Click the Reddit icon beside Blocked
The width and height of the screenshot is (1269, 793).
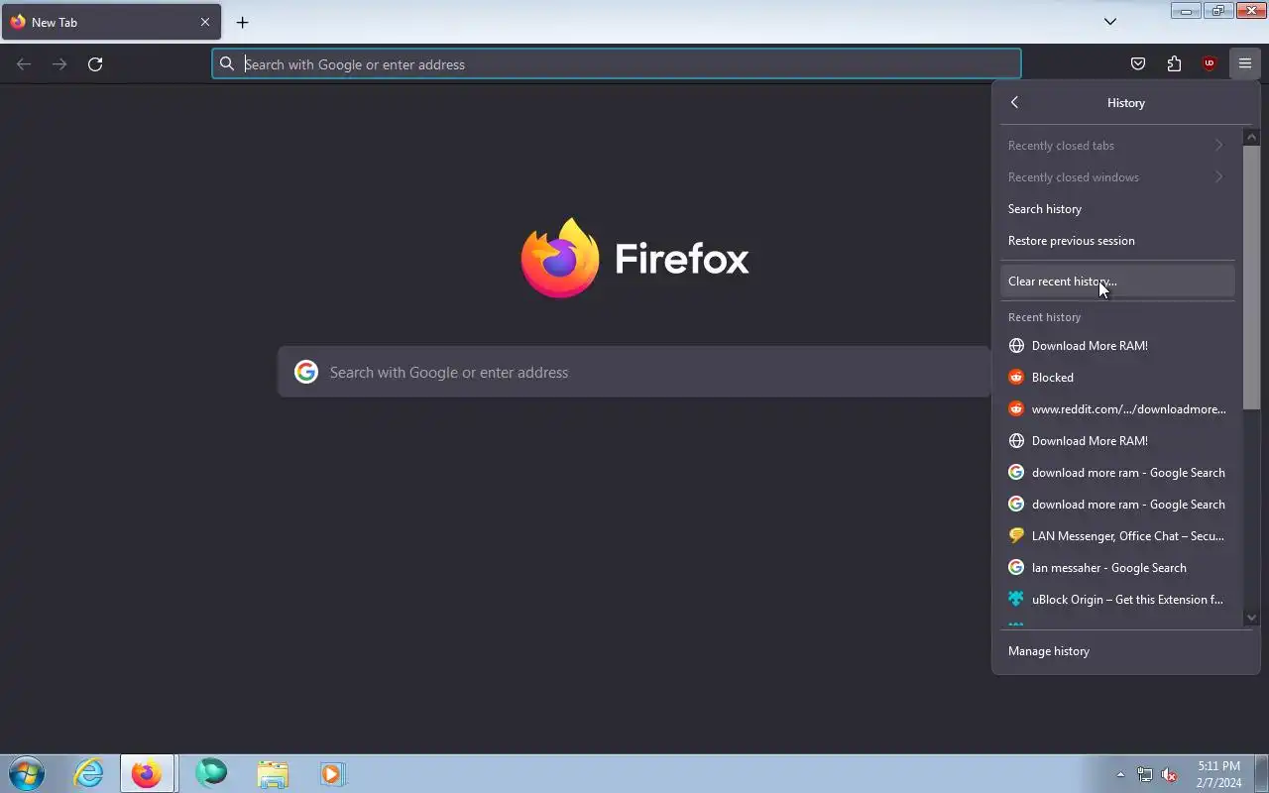coord(1016,378)
